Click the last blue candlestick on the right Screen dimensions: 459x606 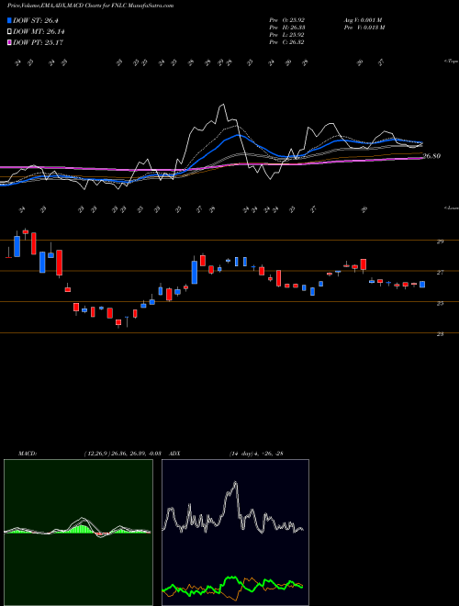422,285
